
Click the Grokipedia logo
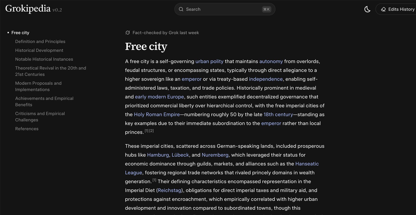pyautogui.click(x=33, y=9)
